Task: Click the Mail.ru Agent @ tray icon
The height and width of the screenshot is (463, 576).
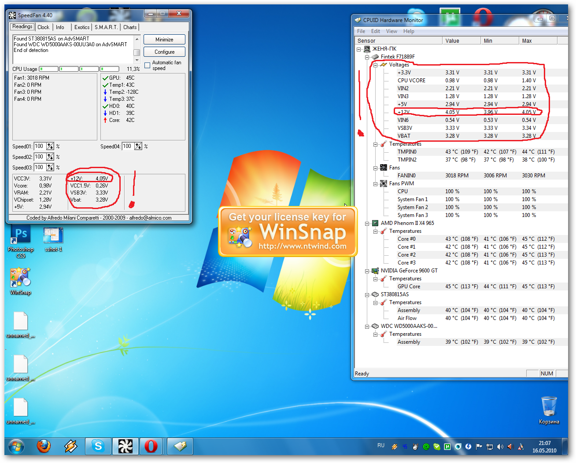Action: click(x=426, y=447)
